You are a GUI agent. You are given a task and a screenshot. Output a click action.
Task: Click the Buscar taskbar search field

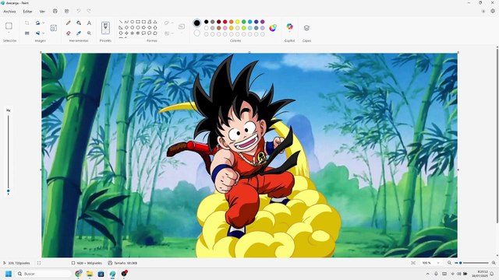tap(44, 274)
